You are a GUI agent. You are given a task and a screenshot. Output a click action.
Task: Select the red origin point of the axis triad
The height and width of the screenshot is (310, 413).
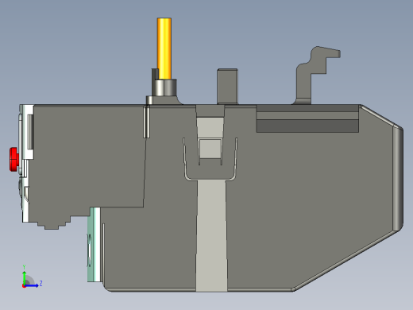[x=24, y=286]
